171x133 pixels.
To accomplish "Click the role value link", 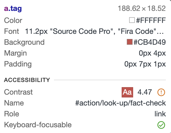I will pos(160,114).
